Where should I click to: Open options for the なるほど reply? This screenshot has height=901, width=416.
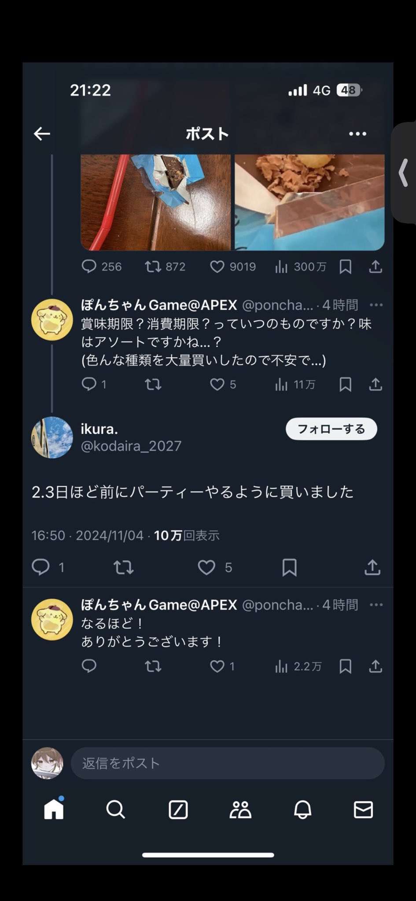[376, 605]
